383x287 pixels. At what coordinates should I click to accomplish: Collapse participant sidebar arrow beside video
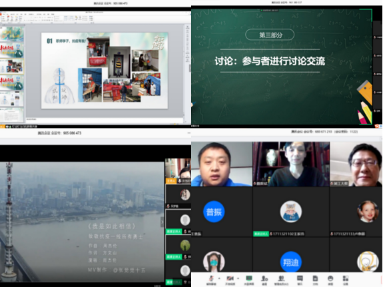[162, 222]
